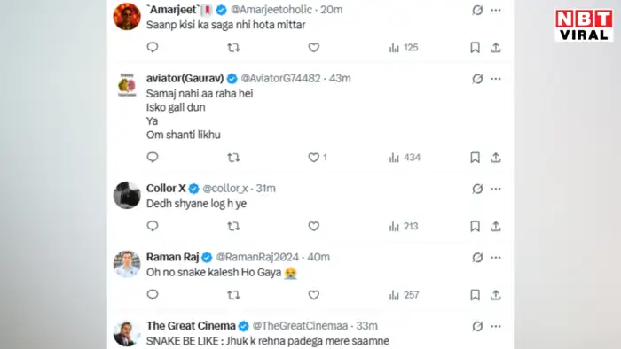
Task: Open more options on aviator(Gaurav)'s tweet
Action: pos(496,79)
